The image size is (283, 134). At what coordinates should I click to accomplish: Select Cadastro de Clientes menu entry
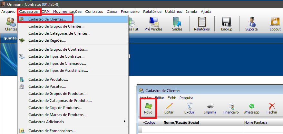(47, 19)
